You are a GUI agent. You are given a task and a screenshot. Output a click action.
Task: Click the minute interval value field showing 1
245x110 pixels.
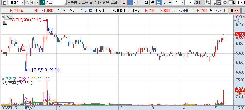(177, 2)
